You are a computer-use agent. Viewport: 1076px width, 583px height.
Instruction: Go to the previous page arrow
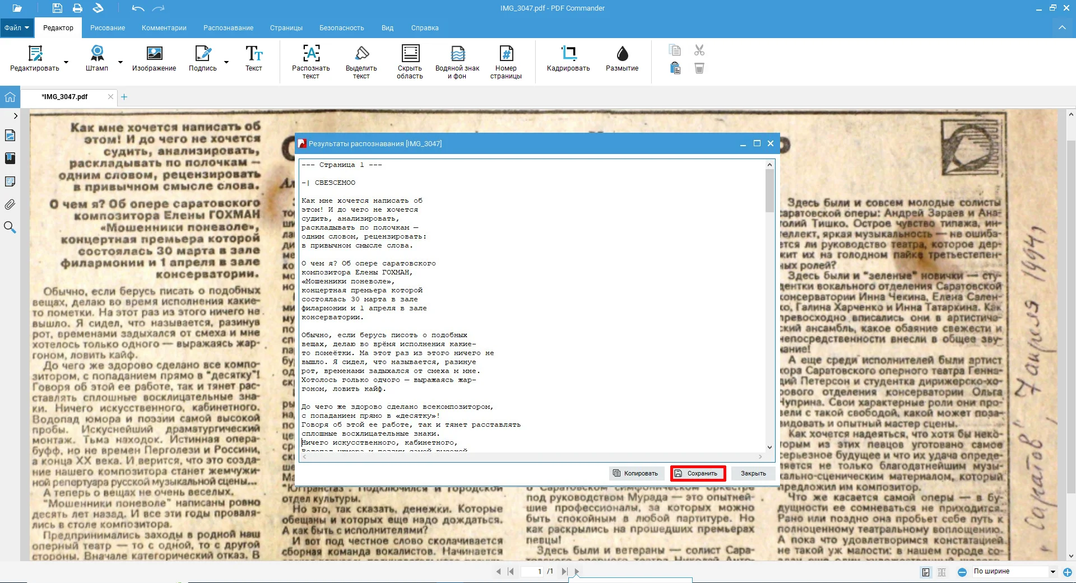tap(498, 571)
